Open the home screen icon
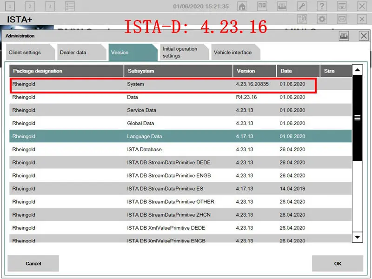Screen dimensions: 372x279 [242, 6]
